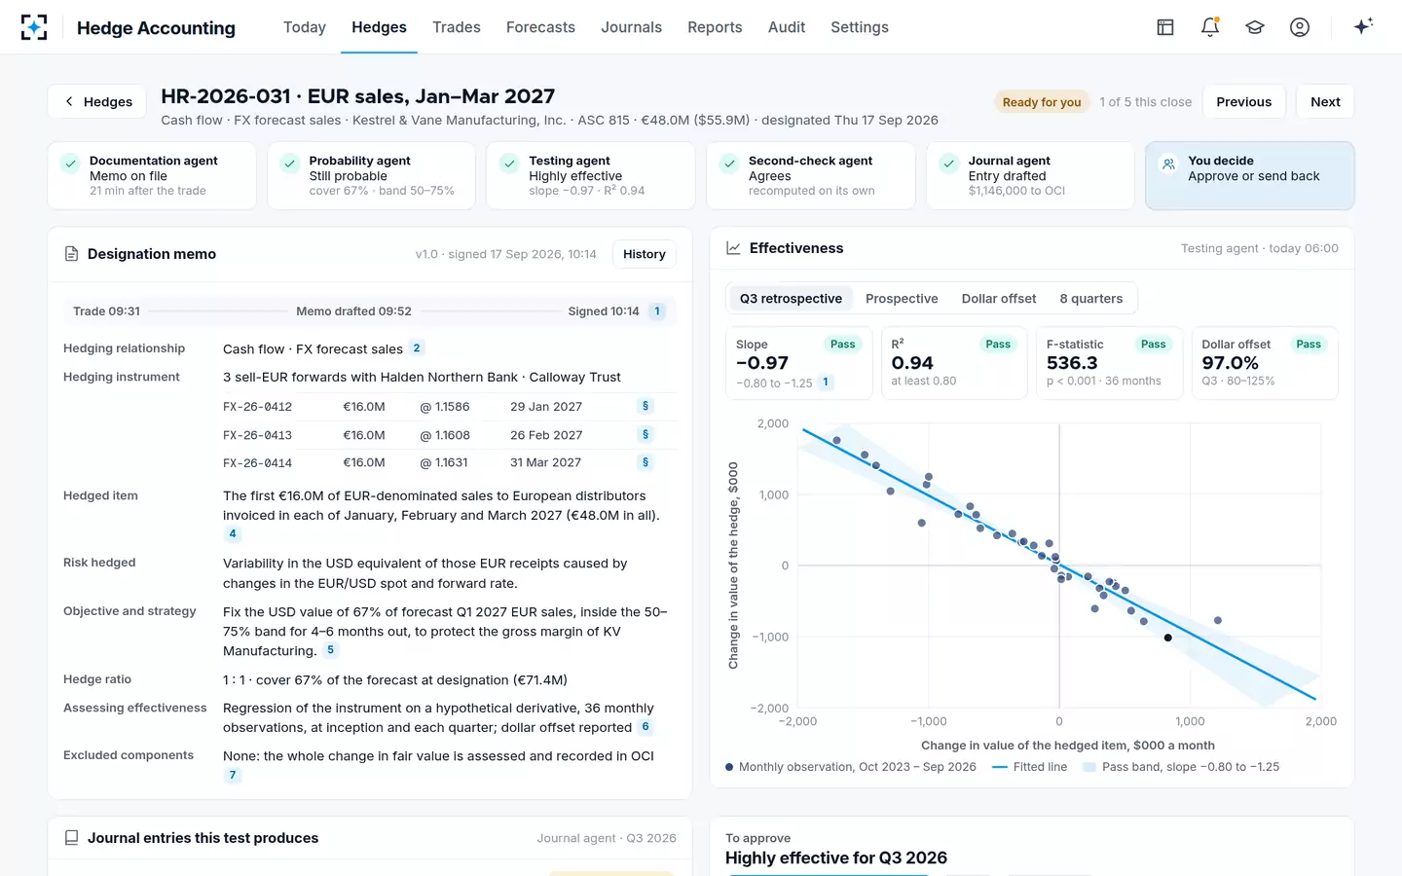Click the F-statistic 536.3 card

pos(1109,362)
